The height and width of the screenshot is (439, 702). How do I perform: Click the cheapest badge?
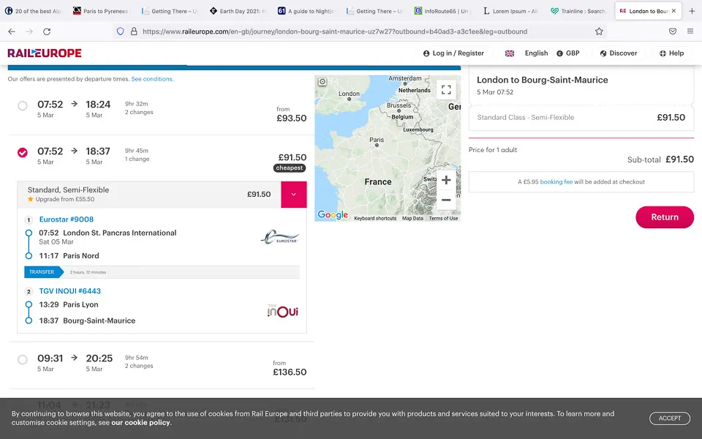click(290, 168)
